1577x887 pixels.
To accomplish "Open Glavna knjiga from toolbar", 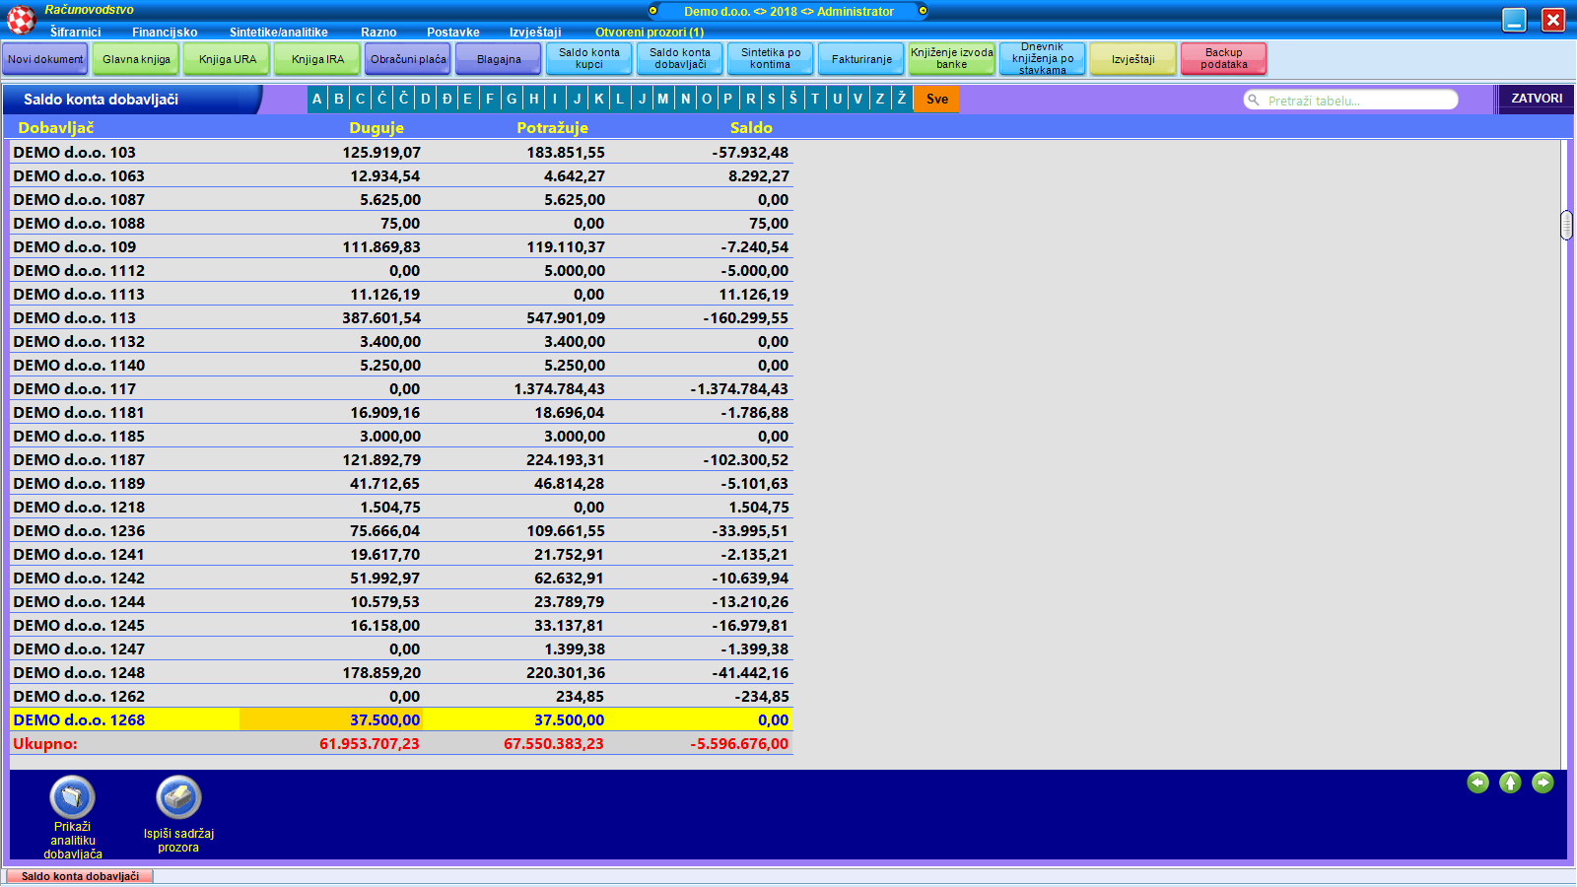I will 136,59.
